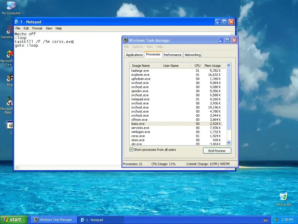Select the explorer.exe process

[x=176, y=75]
